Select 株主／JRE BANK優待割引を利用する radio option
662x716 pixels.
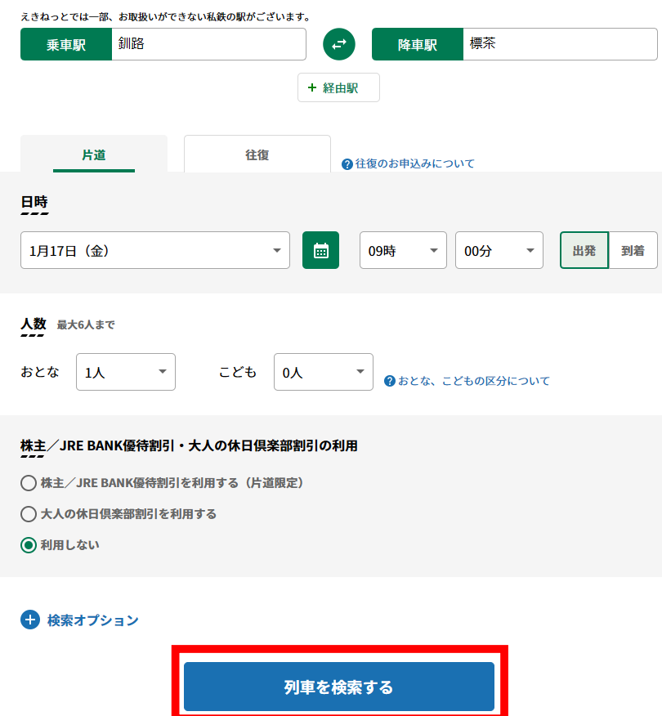point(29,483)
